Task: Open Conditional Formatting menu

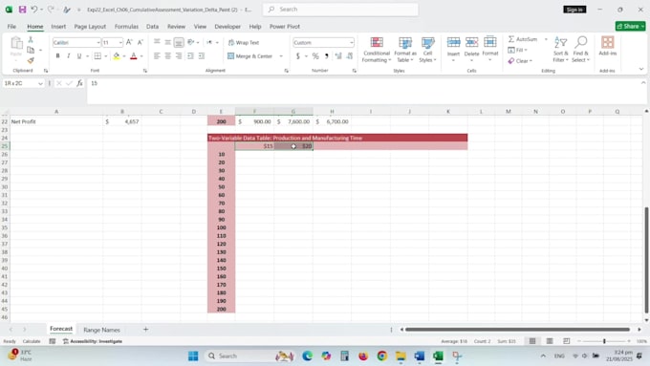Action: [377, 50]
